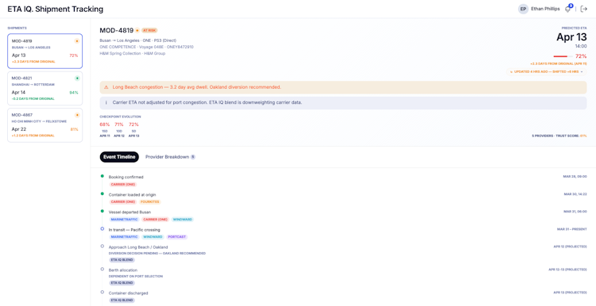Open the notifications bell icon
The width and height of the screenshot is (596, 306).
click(568, 9)
